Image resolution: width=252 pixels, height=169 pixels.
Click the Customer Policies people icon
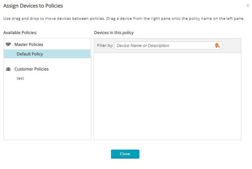point(8,69)
